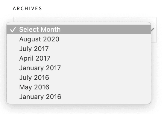Choose May 2016 from the list
The height and width of the screenshot is (114, 164).
coord(79,87)
